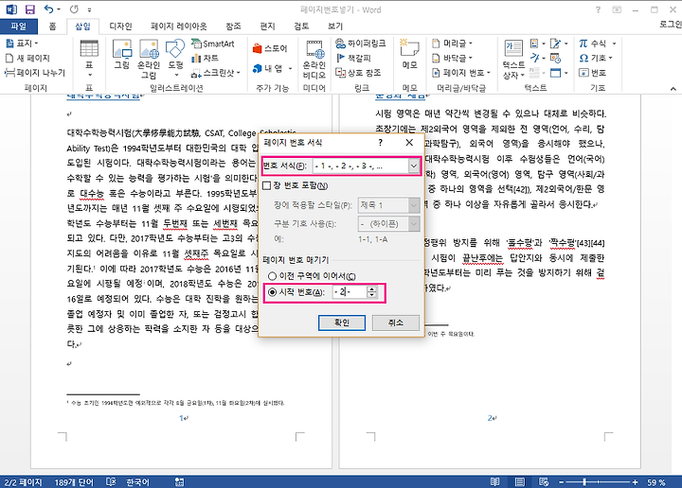Switch to web layout view icon
Viewport: 682px width, 488px height.
coord(544,482)
